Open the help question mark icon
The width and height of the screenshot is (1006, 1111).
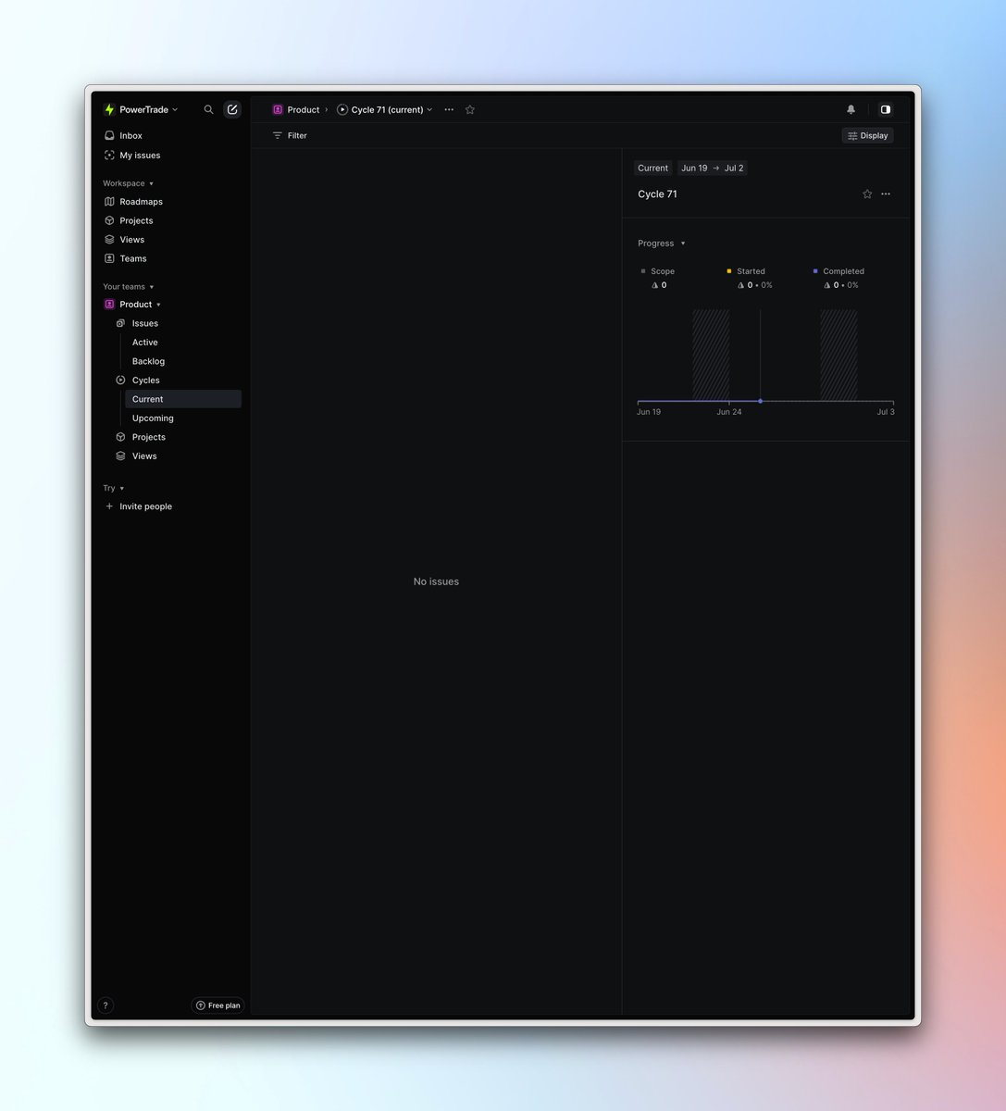(x=106, y=1005)
